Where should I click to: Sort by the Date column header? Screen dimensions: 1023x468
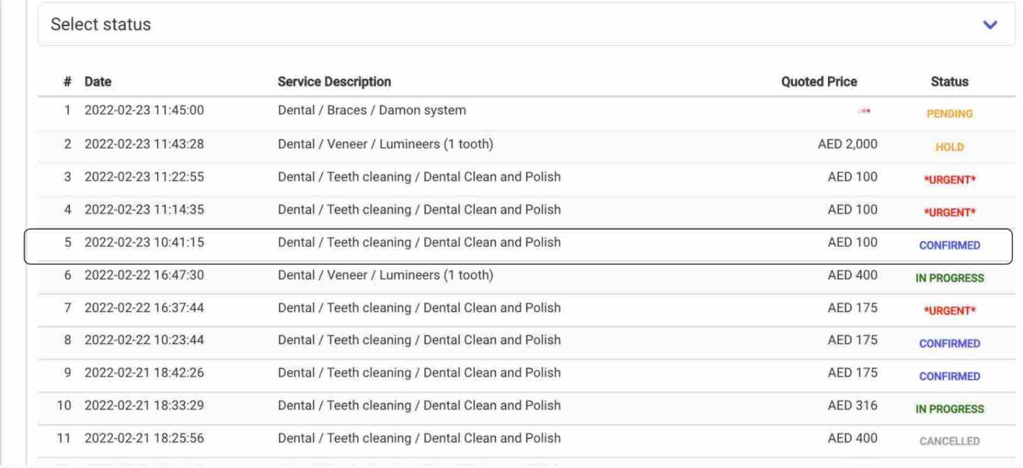[98, 82]
